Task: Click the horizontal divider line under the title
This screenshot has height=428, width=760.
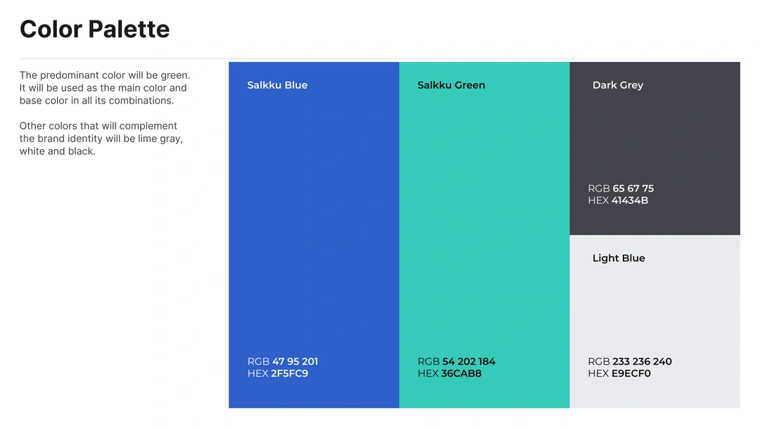Action: coord(380,58)
